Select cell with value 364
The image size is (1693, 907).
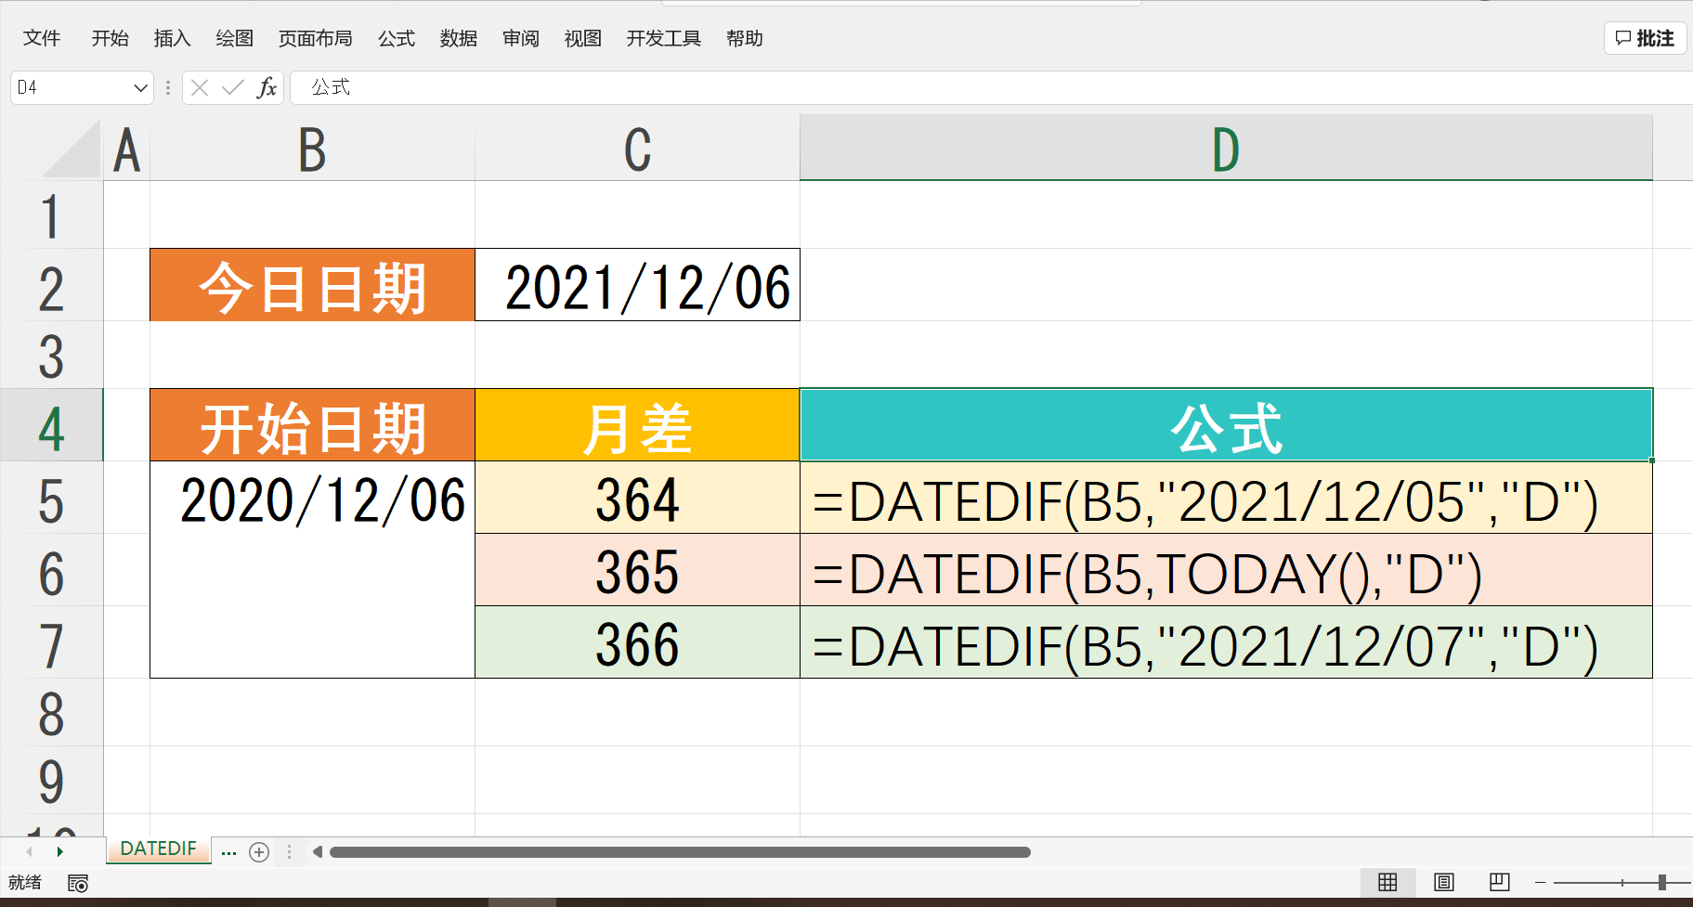coord(637,498)
